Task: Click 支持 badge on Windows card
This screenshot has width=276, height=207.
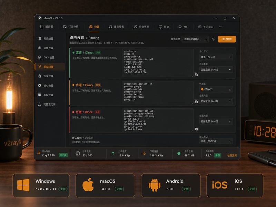Action: pyautogui.click(x=63, y=189)
